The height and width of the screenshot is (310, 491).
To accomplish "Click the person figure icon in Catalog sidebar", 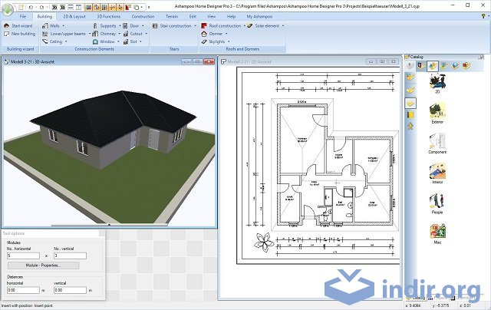I will click(x=410, y=126).
